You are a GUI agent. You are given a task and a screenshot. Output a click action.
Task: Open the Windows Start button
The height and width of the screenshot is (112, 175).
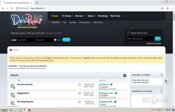coord(4,110)
